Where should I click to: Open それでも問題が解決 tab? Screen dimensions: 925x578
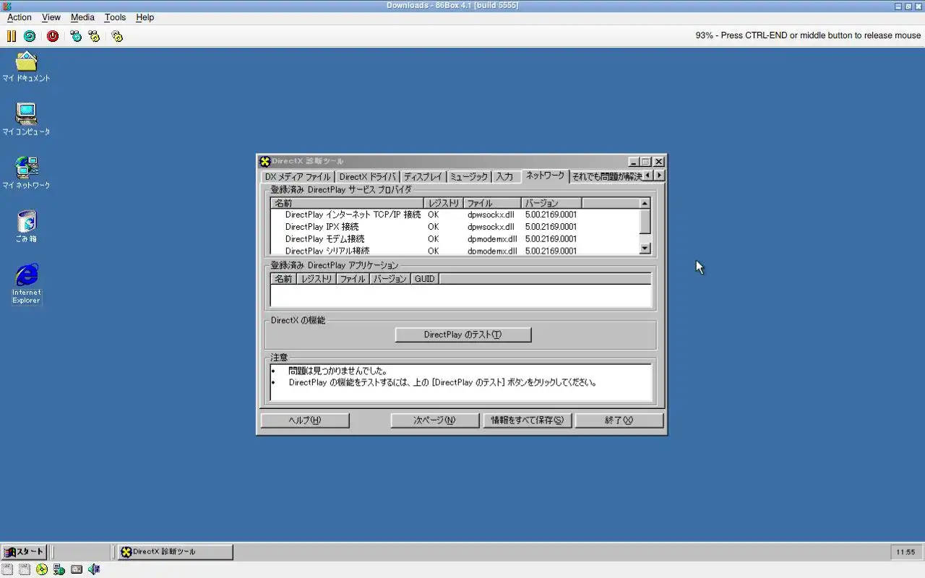(x=607, y=177)
